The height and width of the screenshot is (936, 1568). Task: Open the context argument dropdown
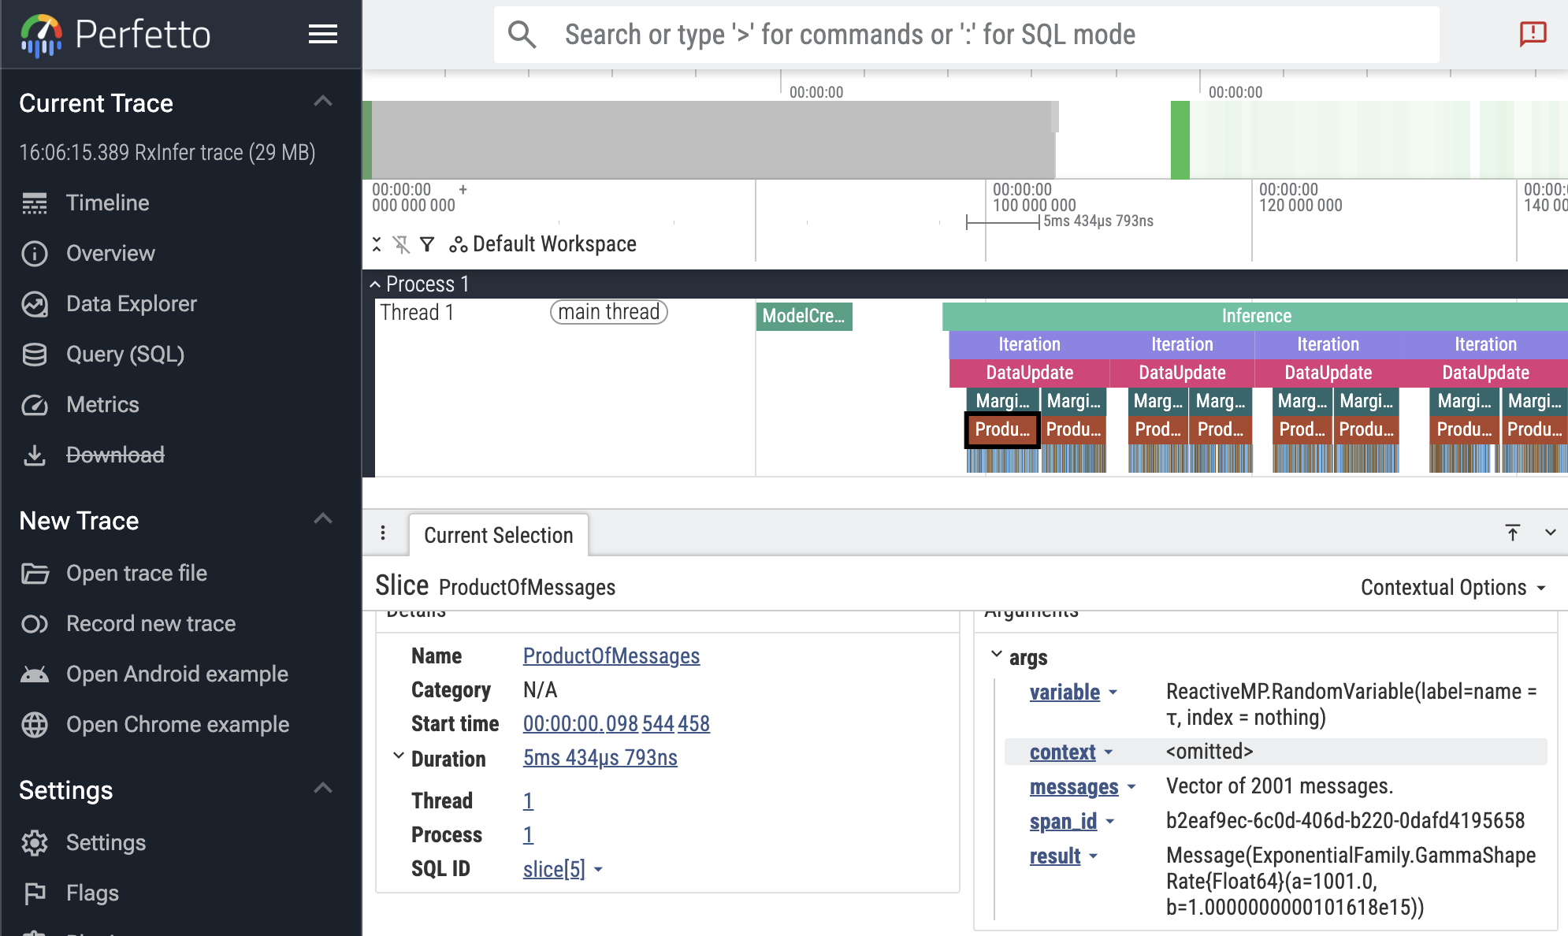pyautogui.click(x=1109, y=752)
